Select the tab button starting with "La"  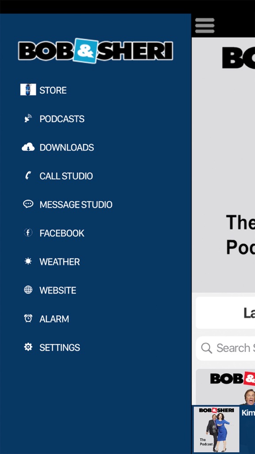point(225,313)
